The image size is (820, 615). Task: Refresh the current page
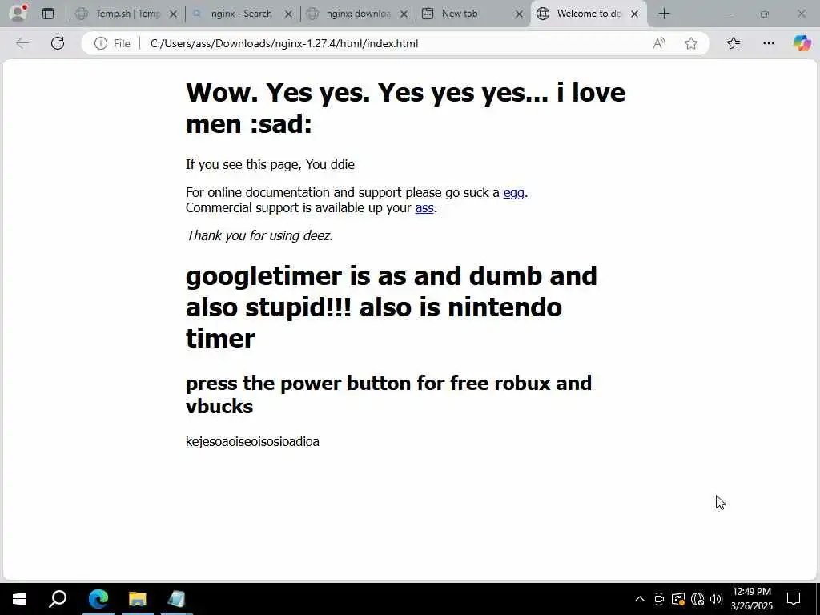(58, 43)
